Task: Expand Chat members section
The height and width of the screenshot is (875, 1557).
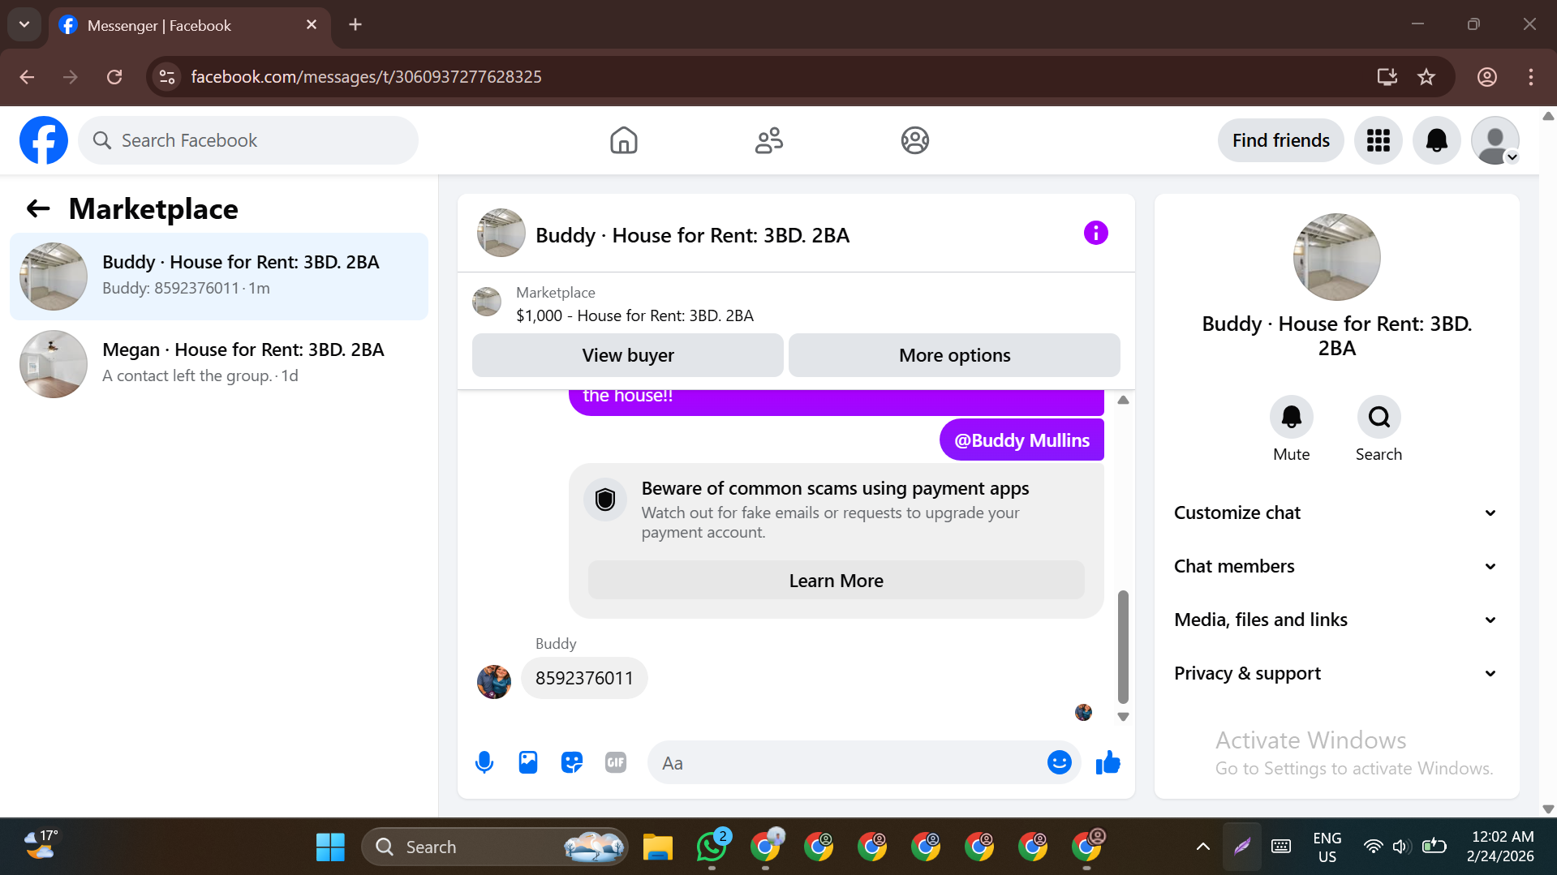Action: point(1335,567)
